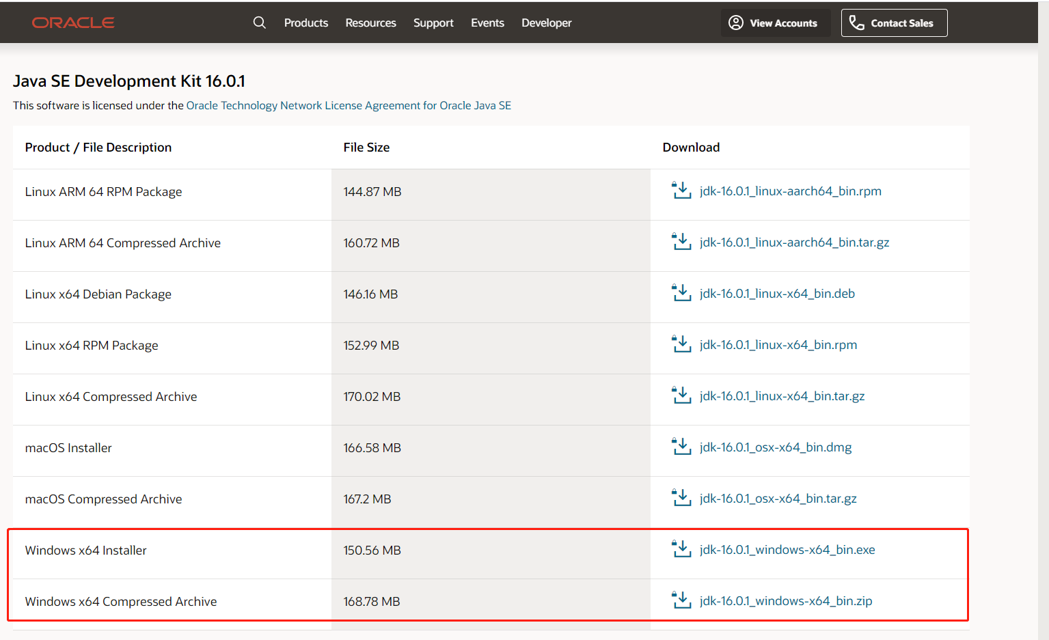Open Oracle Technology Network License Agreement link
1049x640 pixels.
(x=349, y=105)
